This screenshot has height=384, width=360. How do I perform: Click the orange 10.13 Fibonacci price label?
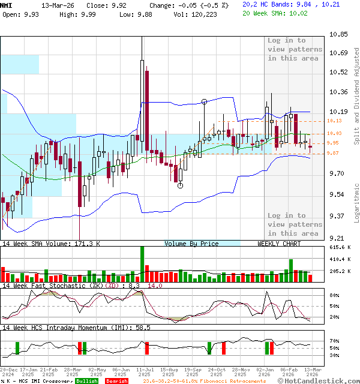334,121
